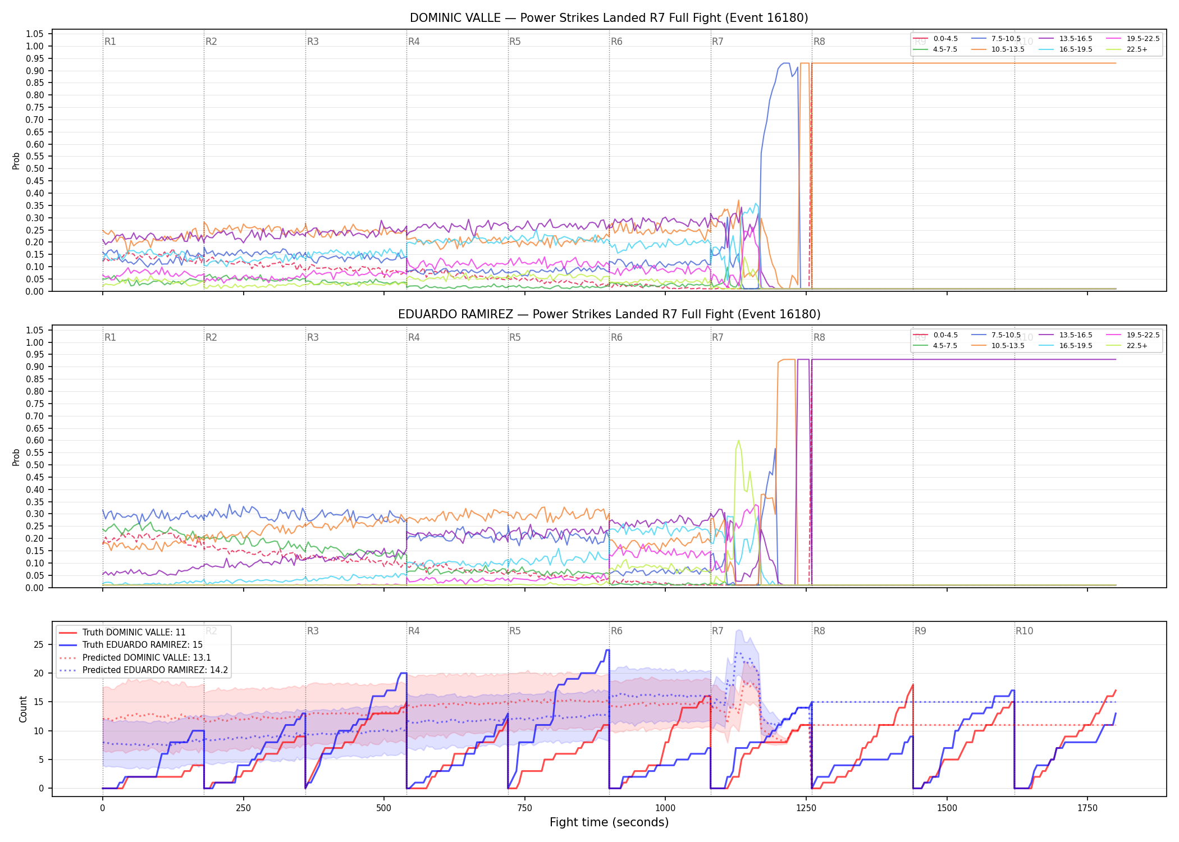Click the 1000 tick on the time axis

[x=665, y=808]
